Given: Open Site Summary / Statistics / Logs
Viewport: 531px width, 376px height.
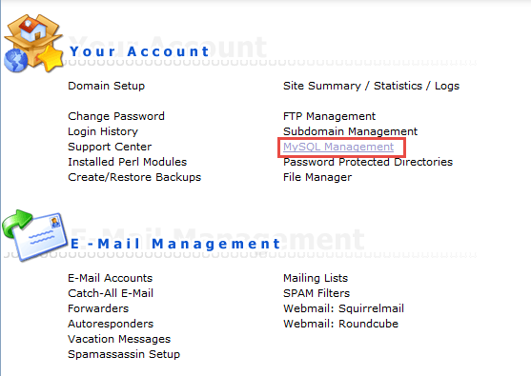Looking at the screenshot, I should point(371,86).
